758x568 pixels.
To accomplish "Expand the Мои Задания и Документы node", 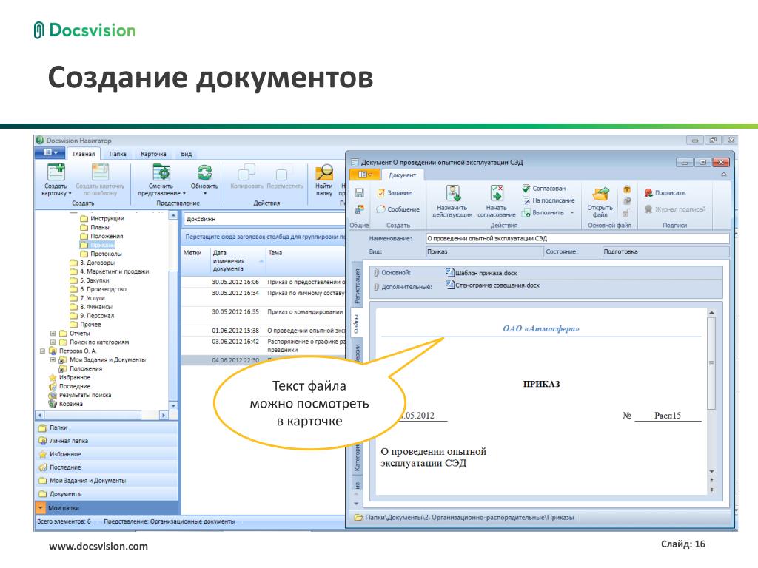I will [x=53, y=360].
